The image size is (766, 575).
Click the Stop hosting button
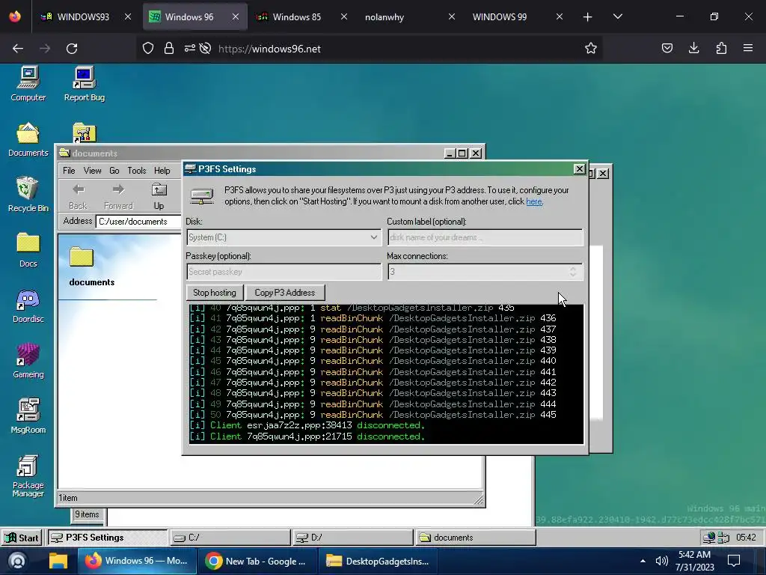[x=215, y=293]
